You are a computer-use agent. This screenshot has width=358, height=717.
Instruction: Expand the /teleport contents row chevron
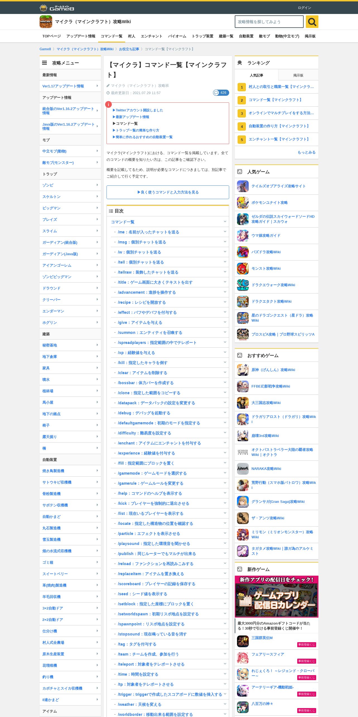(225, 664)
